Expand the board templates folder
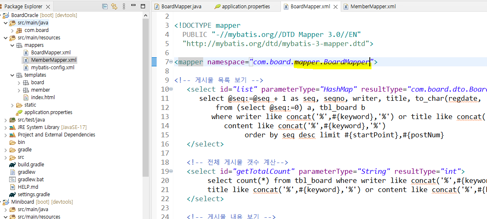This screenshot has width=487, height=219. coord(19,82)
